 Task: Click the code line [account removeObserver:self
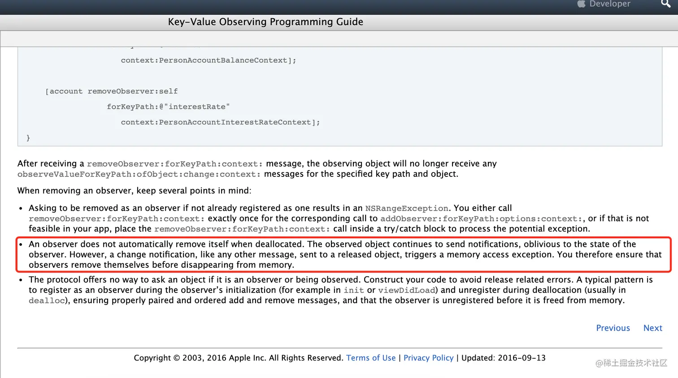click(x=112, y=91)
